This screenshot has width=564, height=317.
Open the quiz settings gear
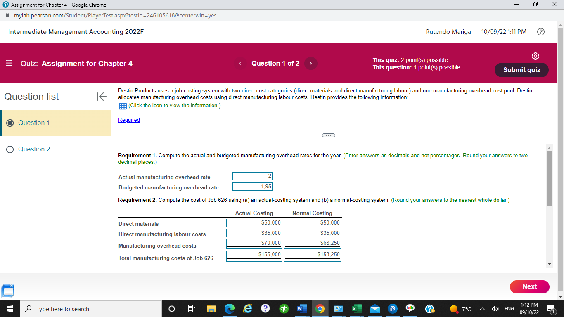[536, 56]
